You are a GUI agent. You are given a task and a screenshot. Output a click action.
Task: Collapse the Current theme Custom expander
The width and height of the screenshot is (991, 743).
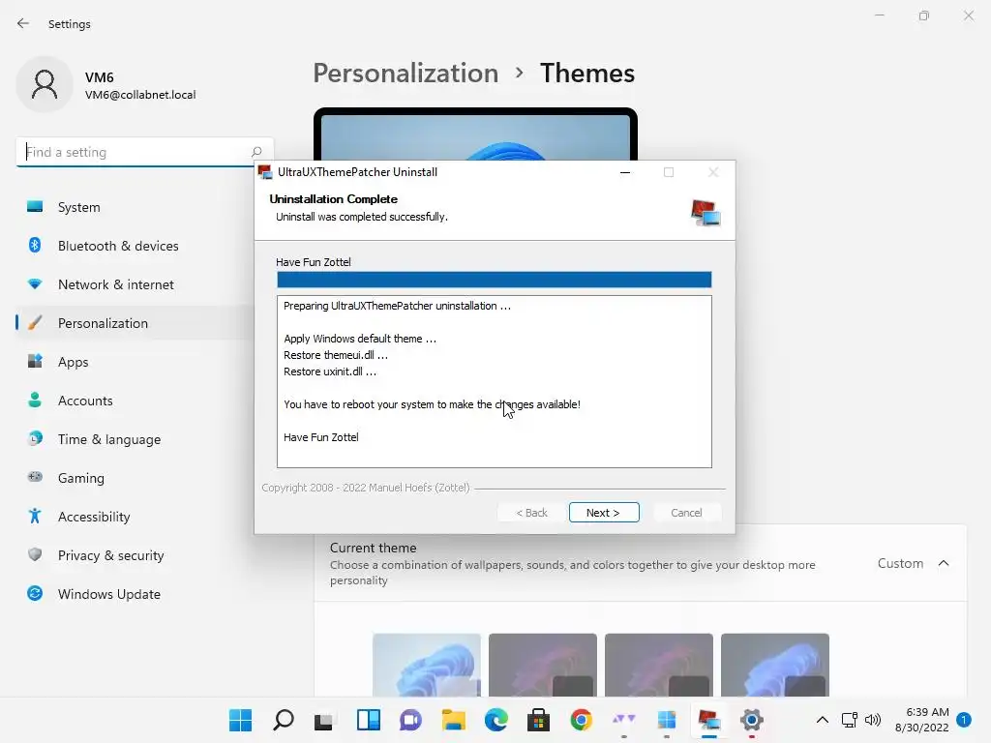(944, 563)
